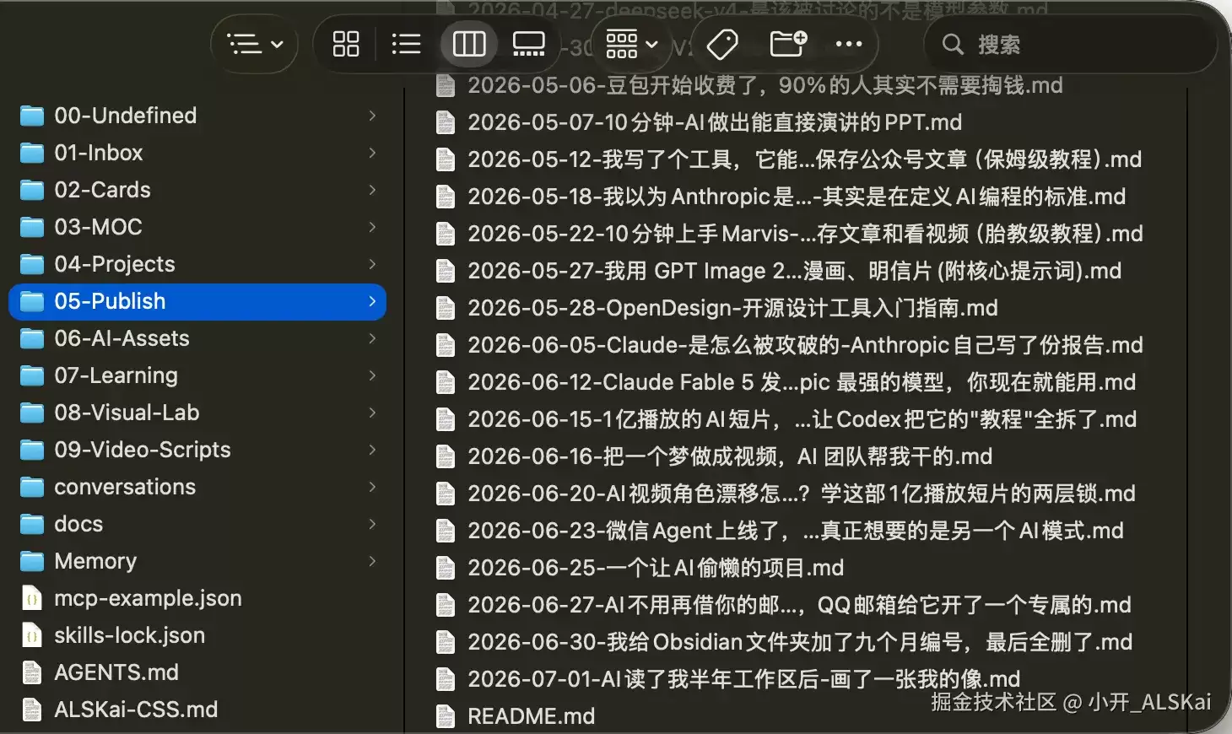Viewport: 1232px width, 734px height.
Task: Open the group-by options dropdown
Action: click(x=631, y=44)
